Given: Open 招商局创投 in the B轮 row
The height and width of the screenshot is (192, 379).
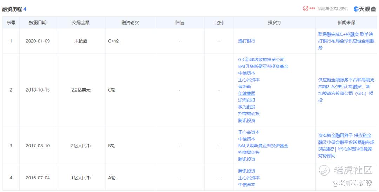Looking at the screenshot, I should pos(249,153).
